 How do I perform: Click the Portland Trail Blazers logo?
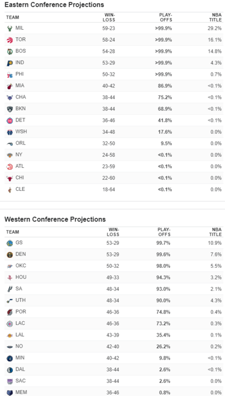tap(9, 312)
